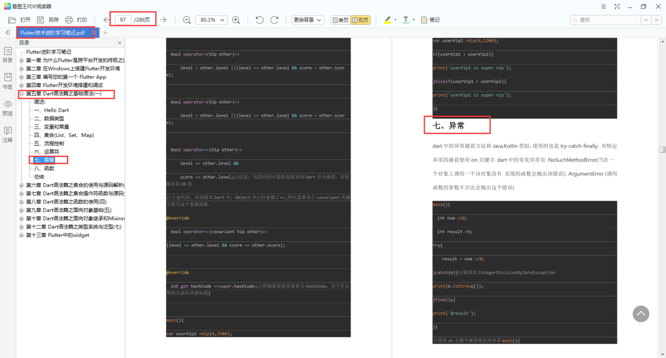Viewport: 666px width, 358px height.
Task: Click the 另存 save-as icon
Action: click(x=40, y=20)
